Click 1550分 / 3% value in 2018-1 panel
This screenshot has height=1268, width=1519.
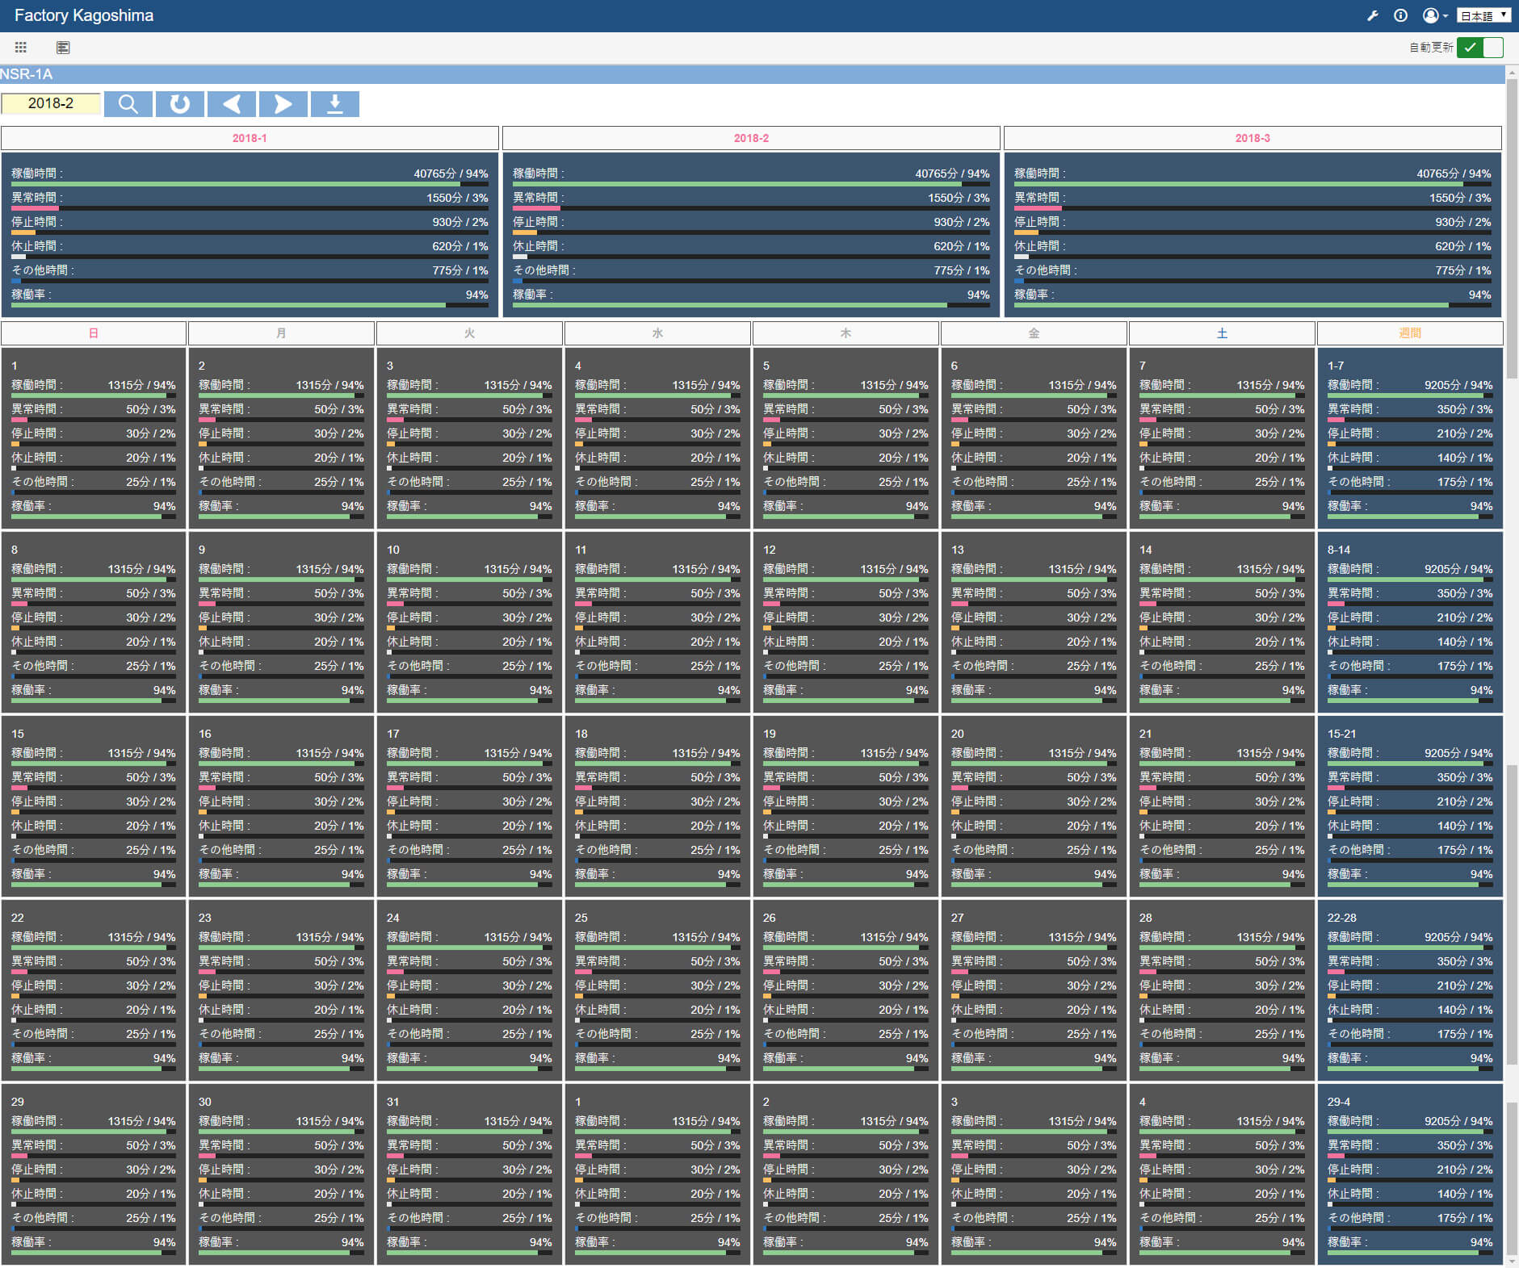[x=457, y=198]
